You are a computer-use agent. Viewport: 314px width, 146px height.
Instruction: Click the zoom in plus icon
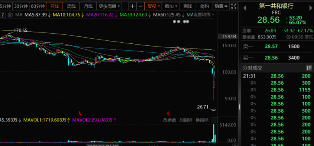tap(132, 6)
